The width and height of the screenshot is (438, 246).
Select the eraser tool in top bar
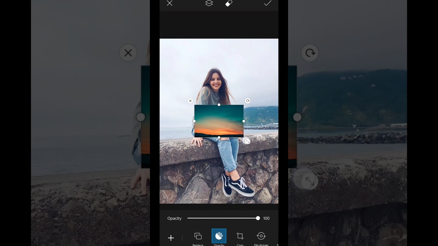coord(229,3)
